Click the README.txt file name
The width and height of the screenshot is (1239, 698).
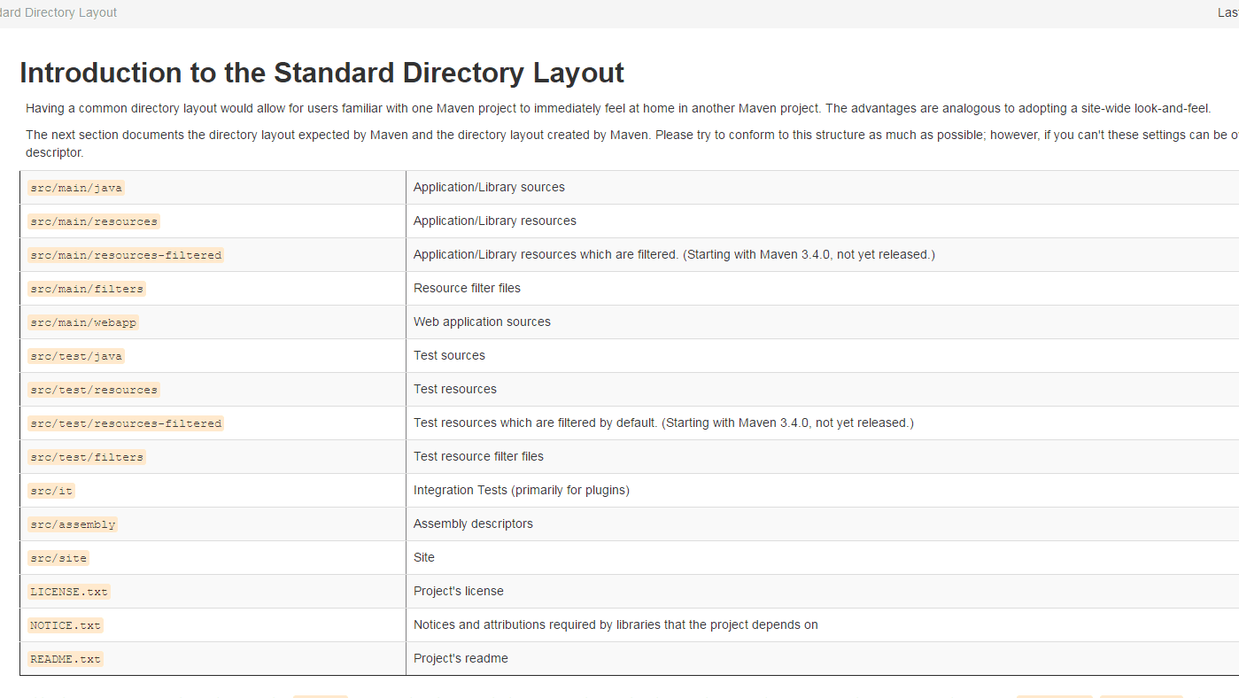click(66, 659)
